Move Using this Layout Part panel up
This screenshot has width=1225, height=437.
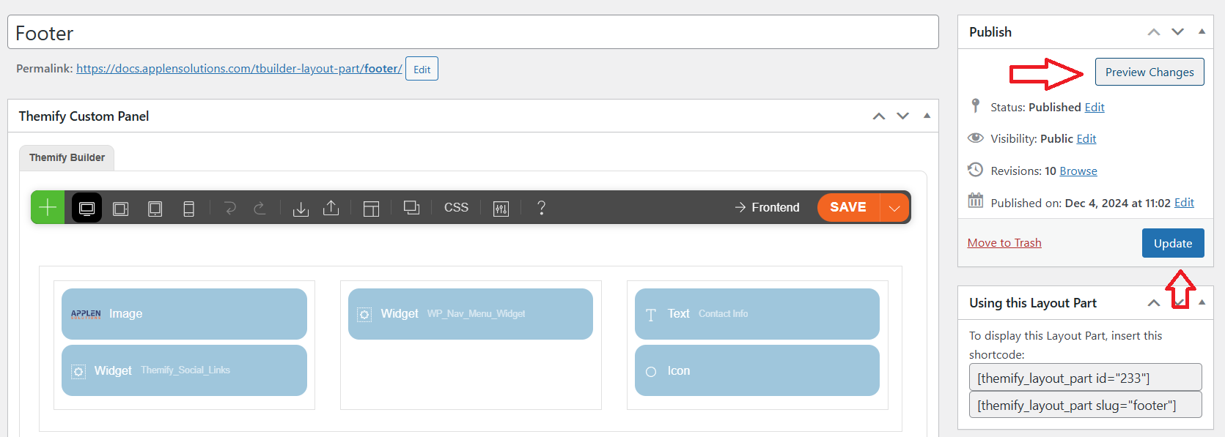click(x=1154, y=303)
